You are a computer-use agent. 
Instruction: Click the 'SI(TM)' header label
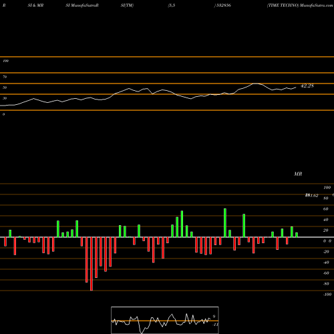click(x=127, y=5)
